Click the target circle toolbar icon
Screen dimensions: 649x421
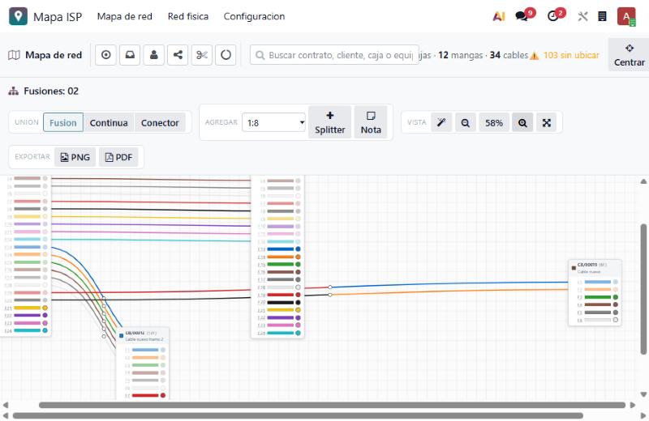(x=106, y=55)
